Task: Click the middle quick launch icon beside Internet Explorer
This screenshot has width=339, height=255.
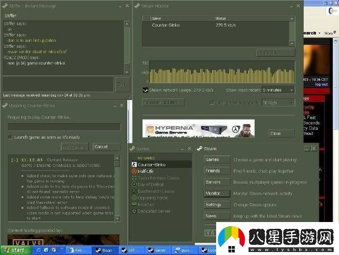Action: pos(46,250)
